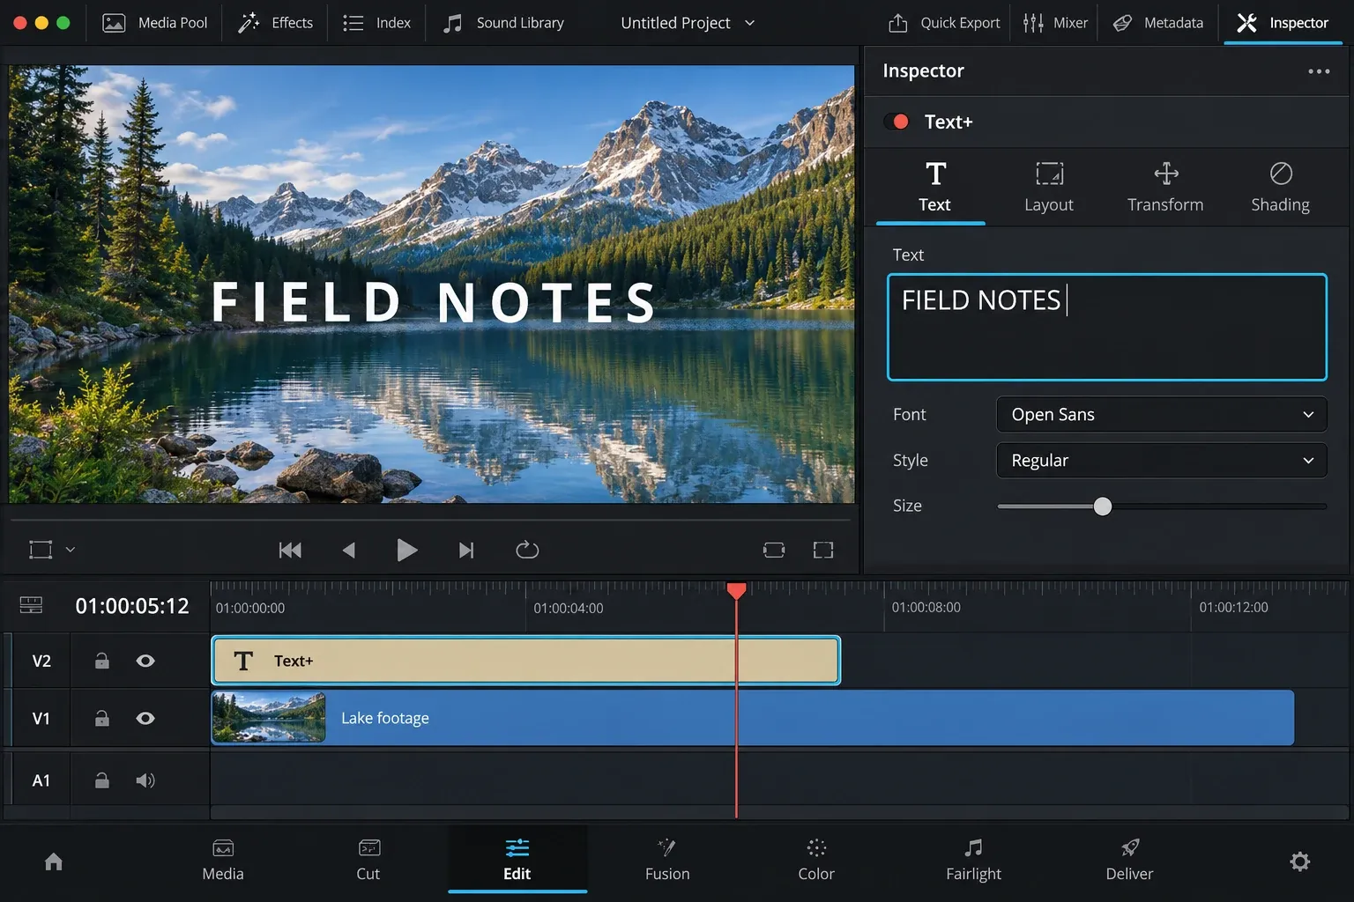1354x902 pixels.
Task: Mute audio track A1
Action: coord(145,780)
